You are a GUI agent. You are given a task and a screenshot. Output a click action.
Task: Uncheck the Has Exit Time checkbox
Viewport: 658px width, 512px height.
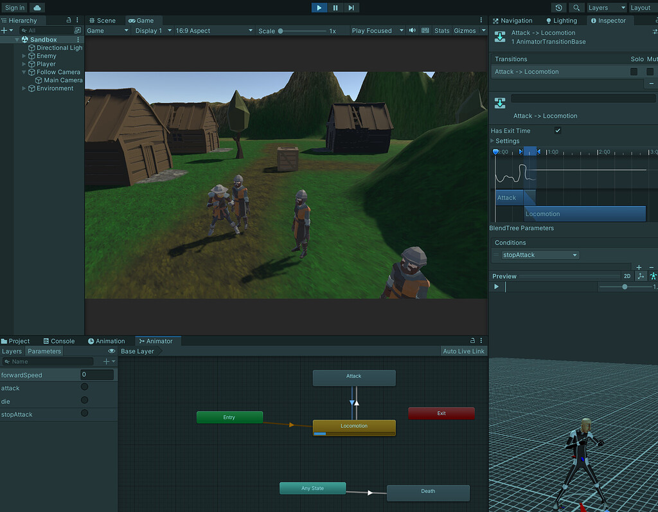pyautogui.click(x=558, y=130)
